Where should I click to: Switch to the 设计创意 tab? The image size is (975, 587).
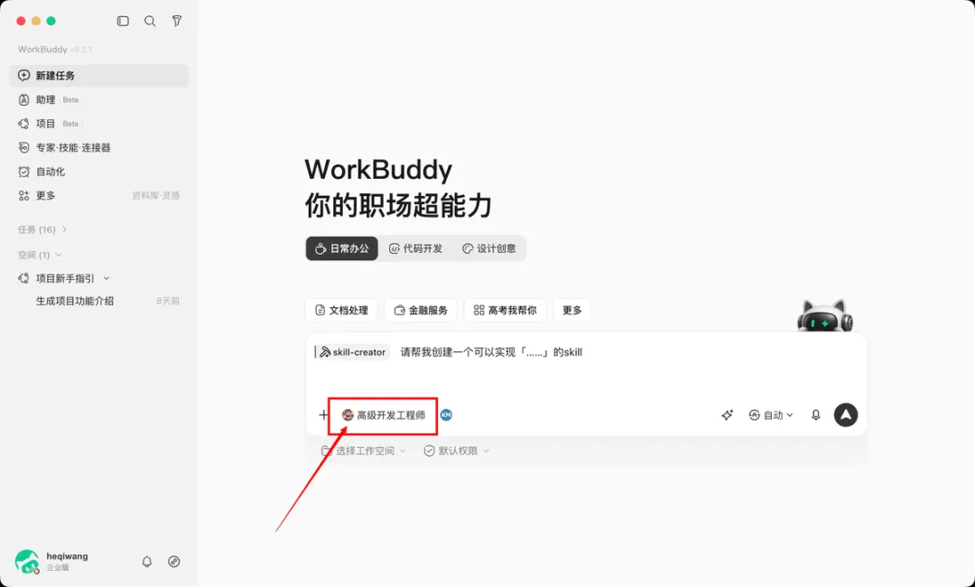coord(488,248)
